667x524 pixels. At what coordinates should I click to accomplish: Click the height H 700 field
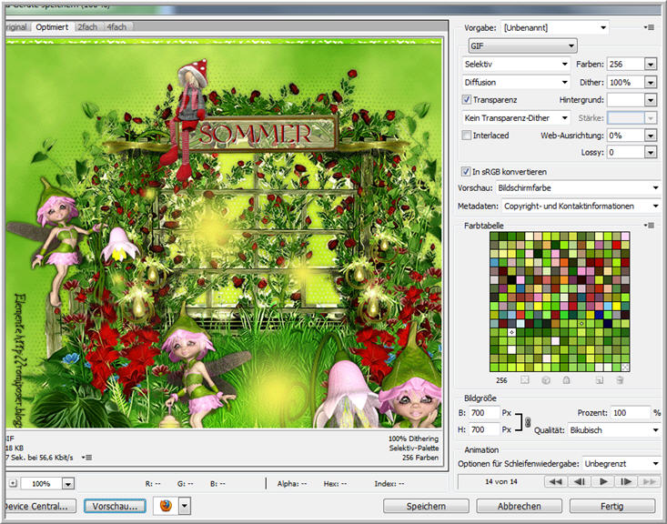[484, 429]
